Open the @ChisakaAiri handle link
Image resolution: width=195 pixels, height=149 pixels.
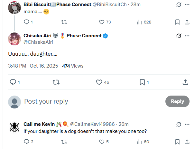point(38,42)
